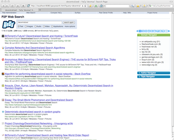Open Web Search menu item

(31, 13)
